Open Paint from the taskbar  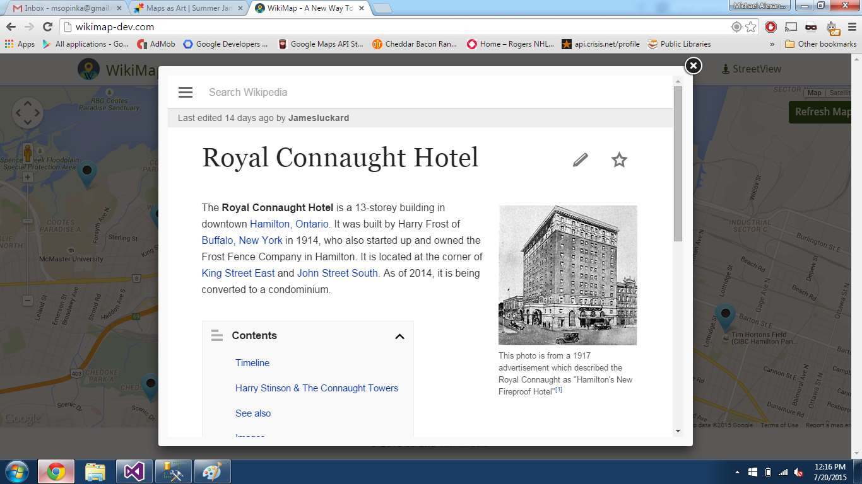point(212,471)
